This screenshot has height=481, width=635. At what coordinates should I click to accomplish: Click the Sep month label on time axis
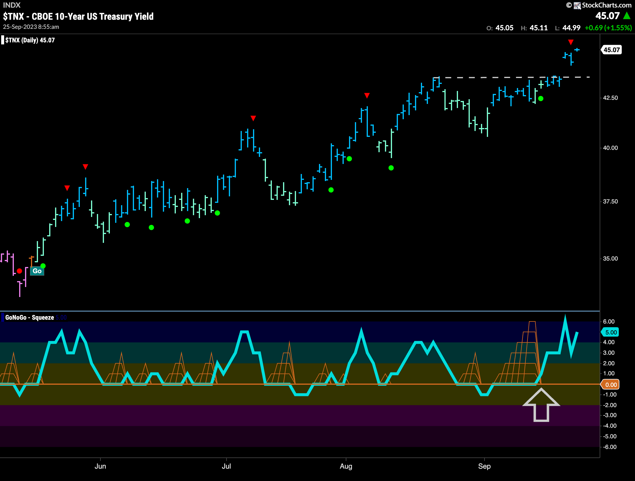484,466
